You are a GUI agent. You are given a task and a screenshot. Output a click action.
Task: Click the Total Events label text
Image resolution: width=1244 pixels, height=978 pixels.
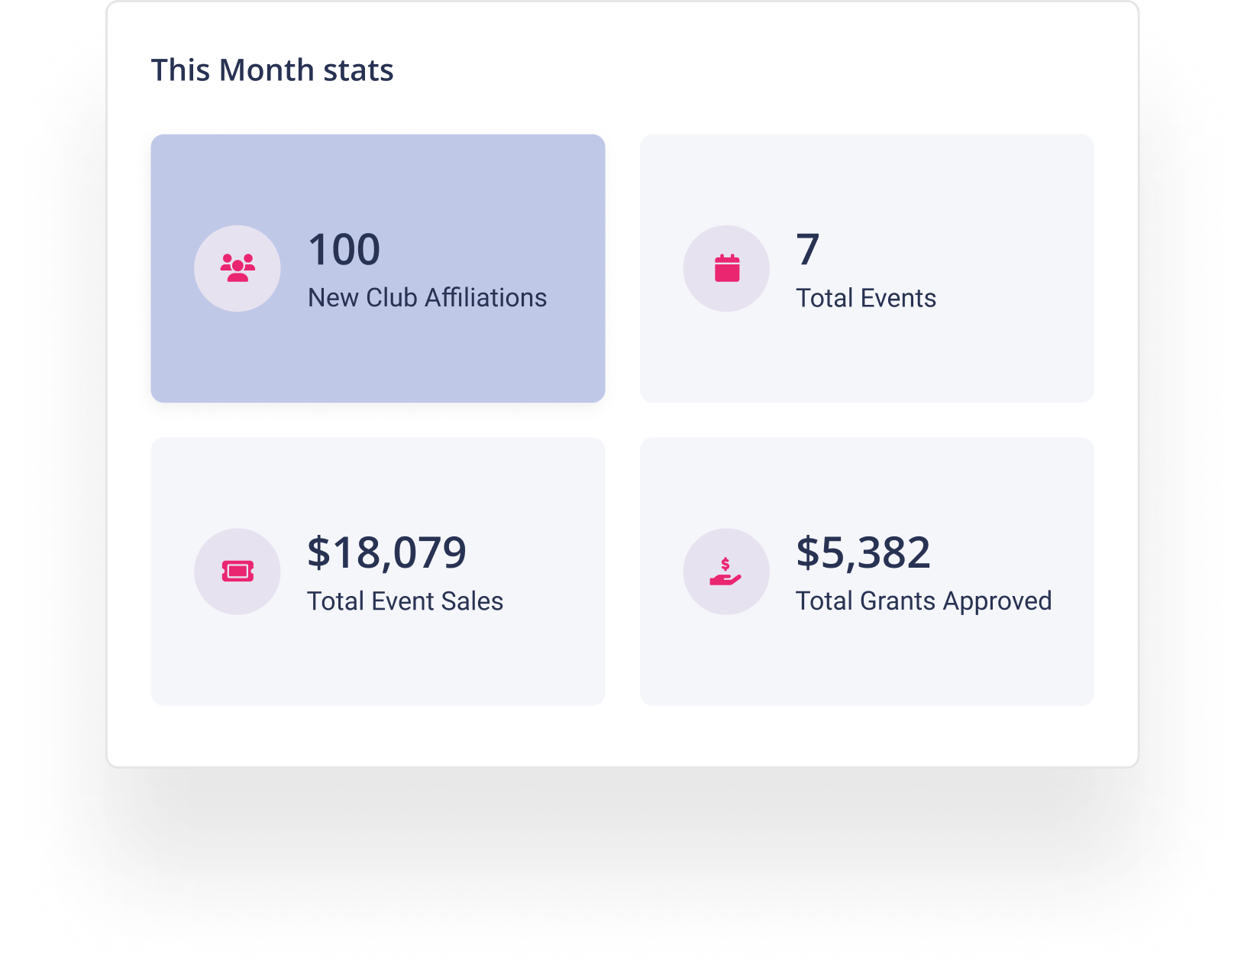[866, 298]
